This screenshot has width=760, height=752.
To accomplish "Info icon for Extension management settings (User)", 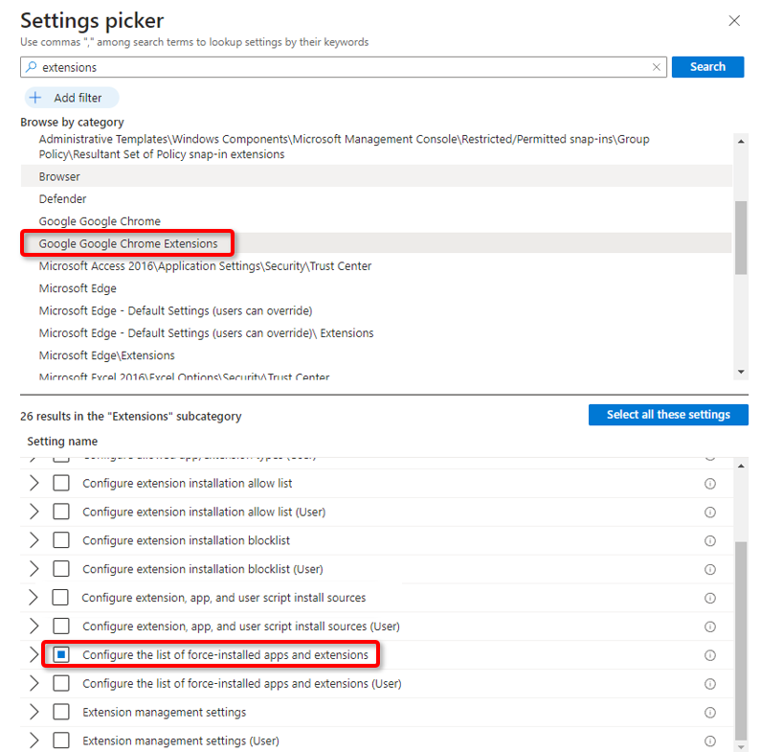I will tap(710, 741).
